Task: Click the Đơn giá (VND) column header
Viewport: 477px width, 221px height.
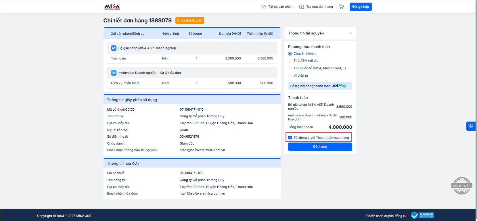Action: coord(230,34)
